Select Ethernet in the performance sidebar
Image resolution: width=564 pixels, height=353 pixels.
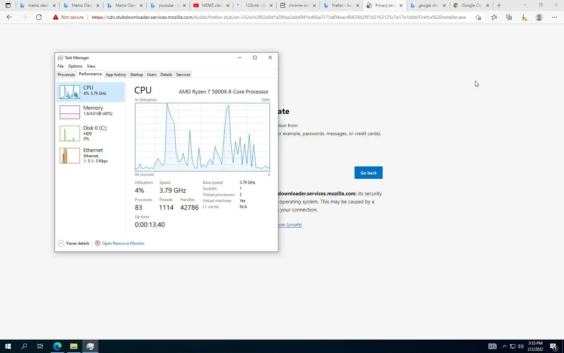click(x=91, y=155)
